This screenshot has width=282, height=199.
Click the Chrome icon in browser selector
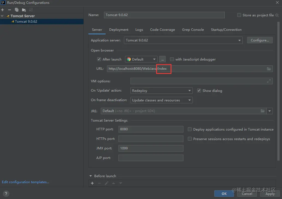[129, 59]
